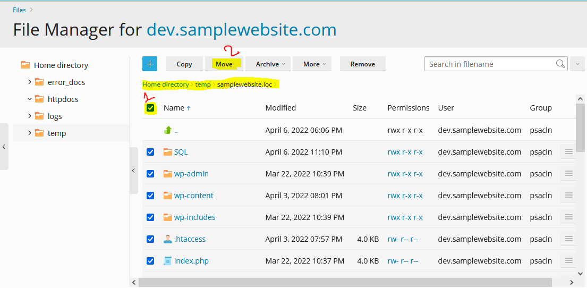587x288 pixels.
Task: Click the blue plus add button
Action: coord(150,64)
